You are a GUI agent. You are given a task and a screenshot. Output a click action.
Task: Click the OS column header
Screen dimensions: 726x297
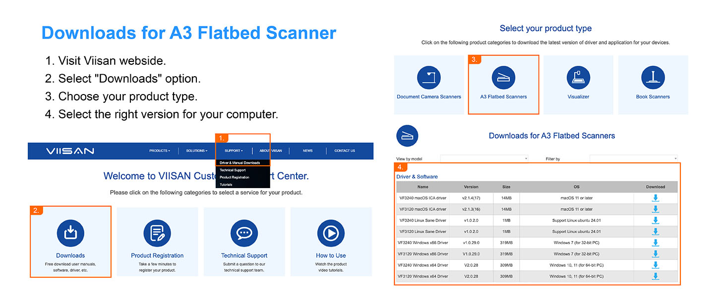tap(577, 187)
